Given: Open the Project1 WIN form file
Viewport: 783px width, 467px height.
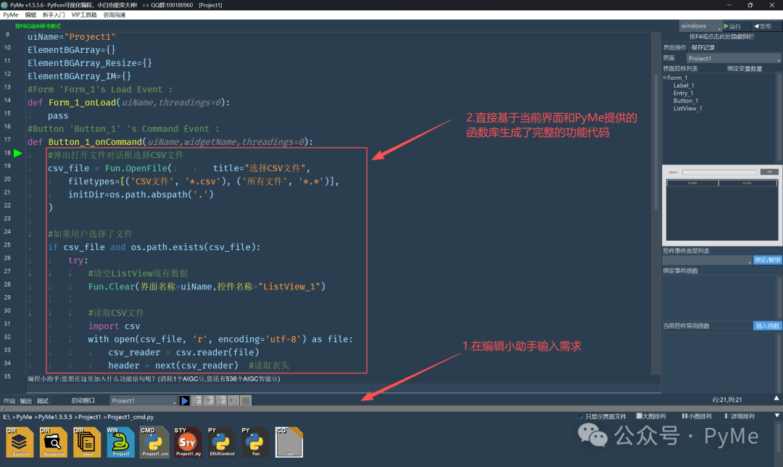Looking at the screenshot, I should click(120, 442).
